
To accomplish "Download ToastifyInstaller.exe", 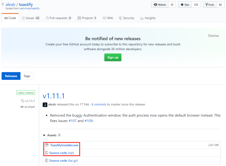I will pos(64,145).
